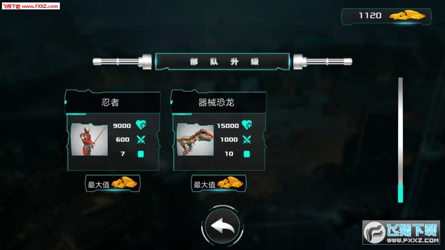This screenshot has width=445, height=250.
Task: Click the Ninja character thumbnail
Action: (x=89, y=139)
